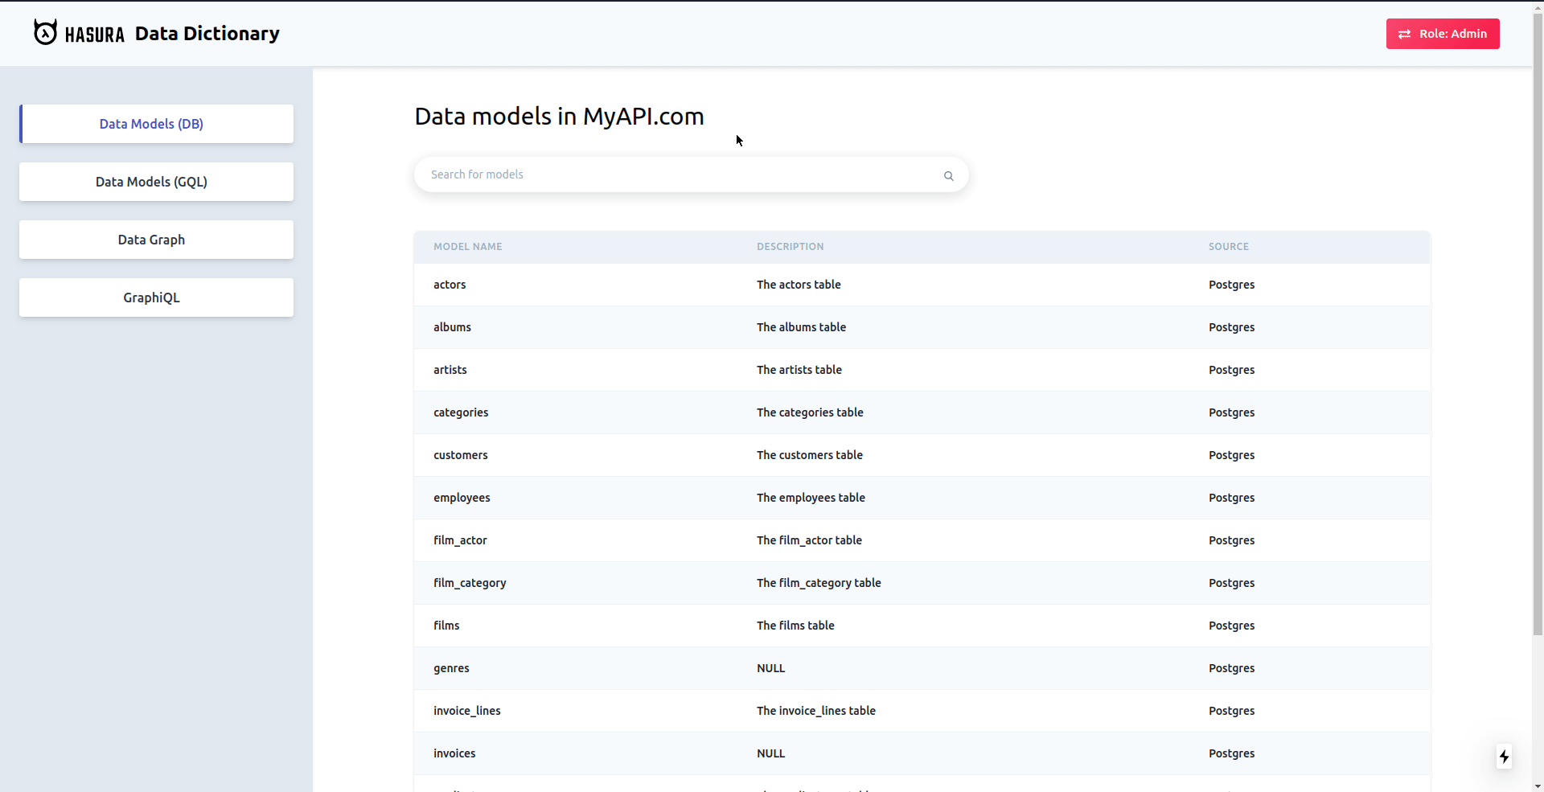Click 'Data models in MyAPI.com' heading

(559, 117)
